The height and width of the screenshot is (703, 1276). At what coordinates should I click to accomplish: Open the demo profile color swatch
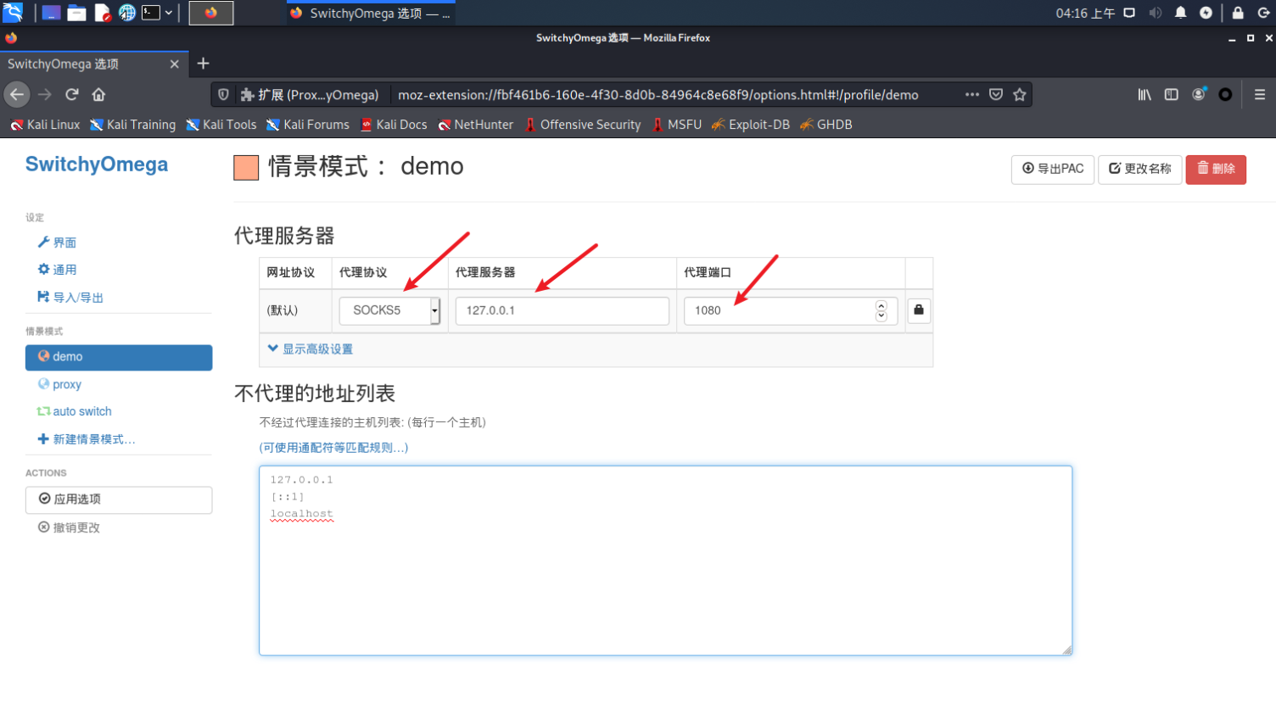pos(246,168)
